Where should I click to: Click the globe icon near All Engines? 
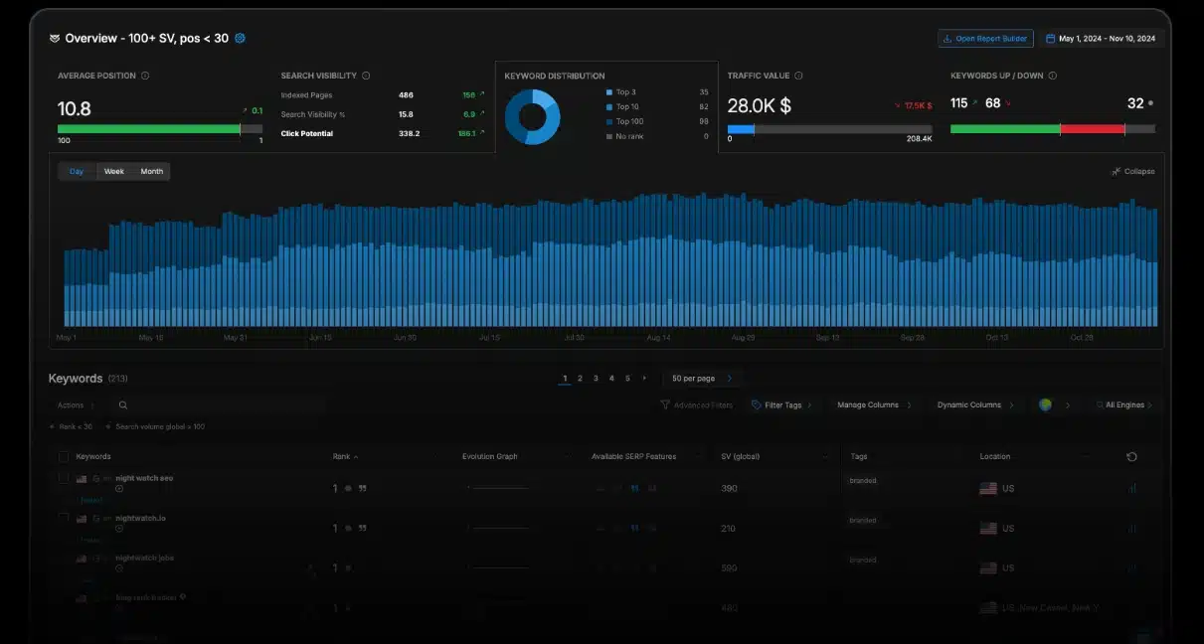pos(1045,404)
